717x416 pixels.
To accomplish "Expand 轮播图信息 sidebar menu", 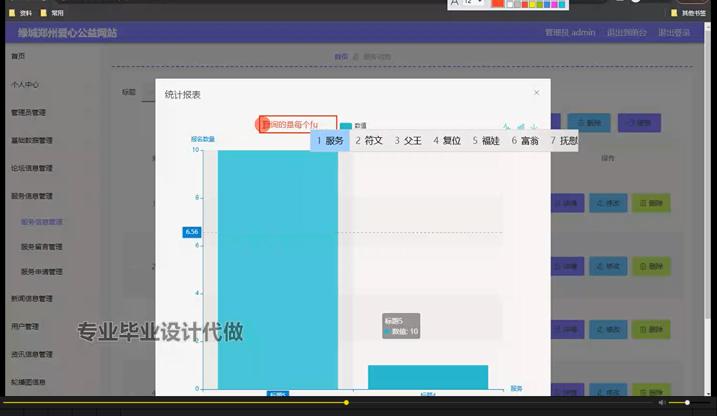I will pyautogui.click(x=28, y=382).
